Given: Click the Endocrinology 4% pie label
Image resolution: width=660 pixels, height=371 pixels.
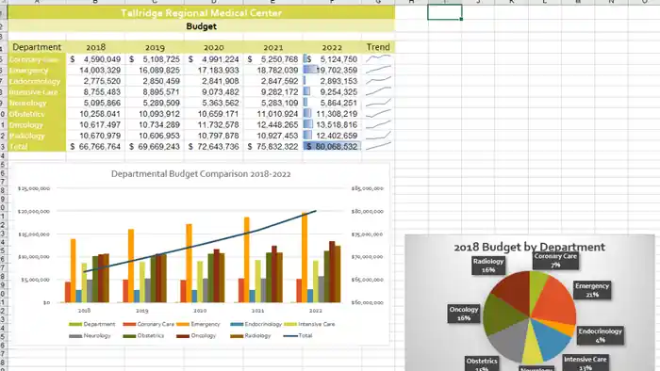Looking at the screenshot, I should click(600, 335).
